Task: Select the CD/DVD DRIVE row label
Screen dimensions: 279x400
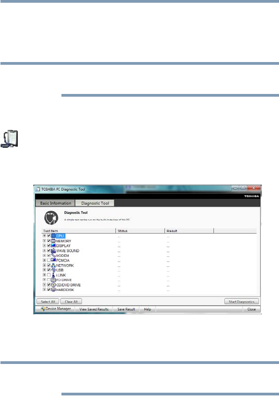Action: 68,285
